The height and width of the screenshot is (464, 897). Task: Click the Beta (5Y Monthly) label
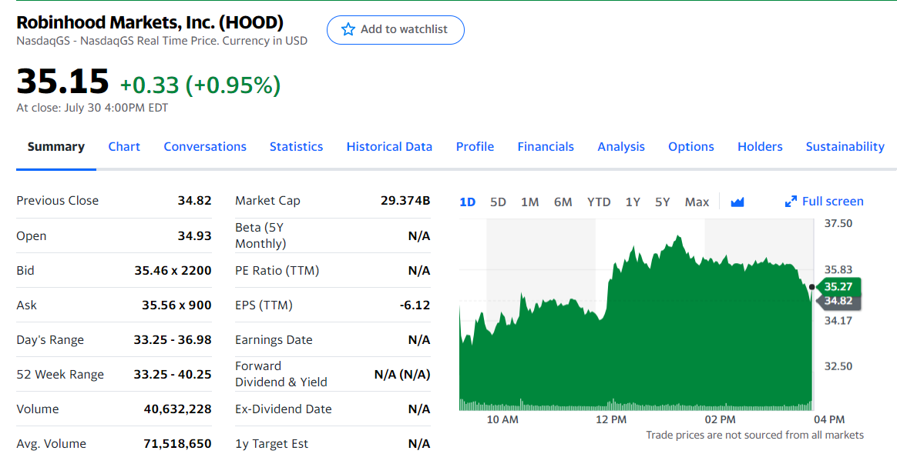[260, 235]
